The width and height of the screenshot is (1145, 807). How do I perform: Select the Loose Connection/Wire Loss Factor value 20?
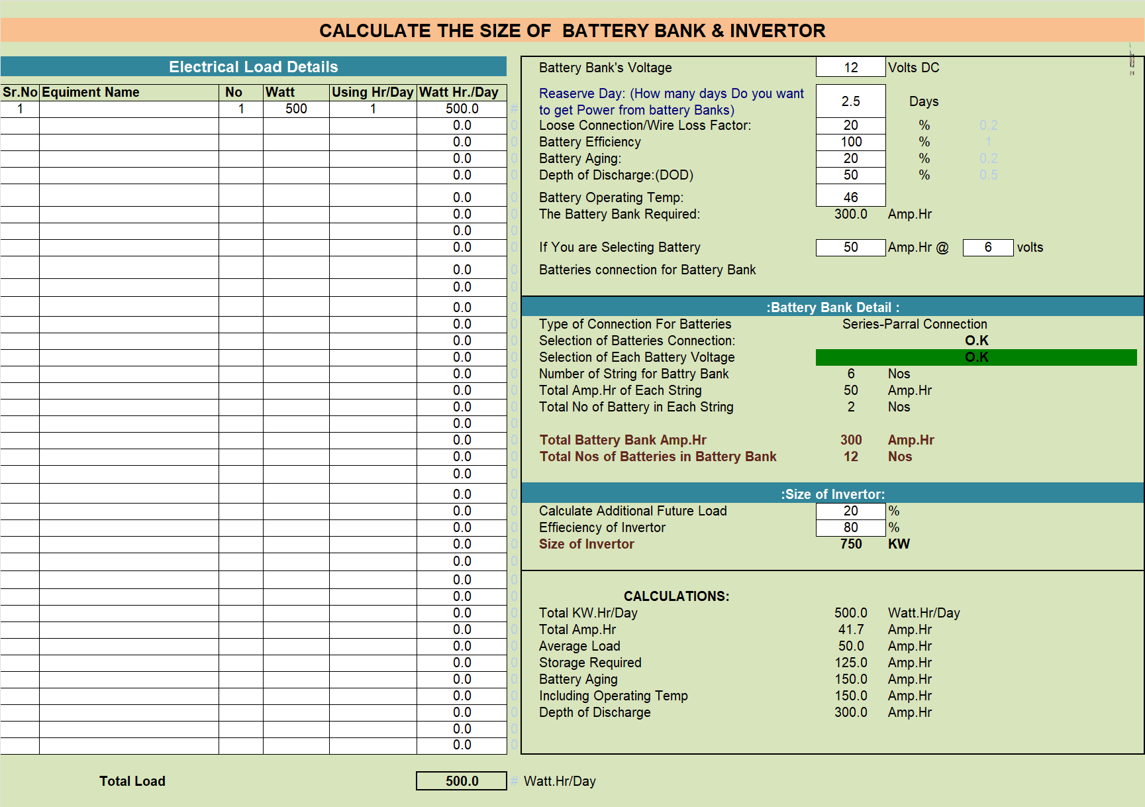[x=850, y=126]
